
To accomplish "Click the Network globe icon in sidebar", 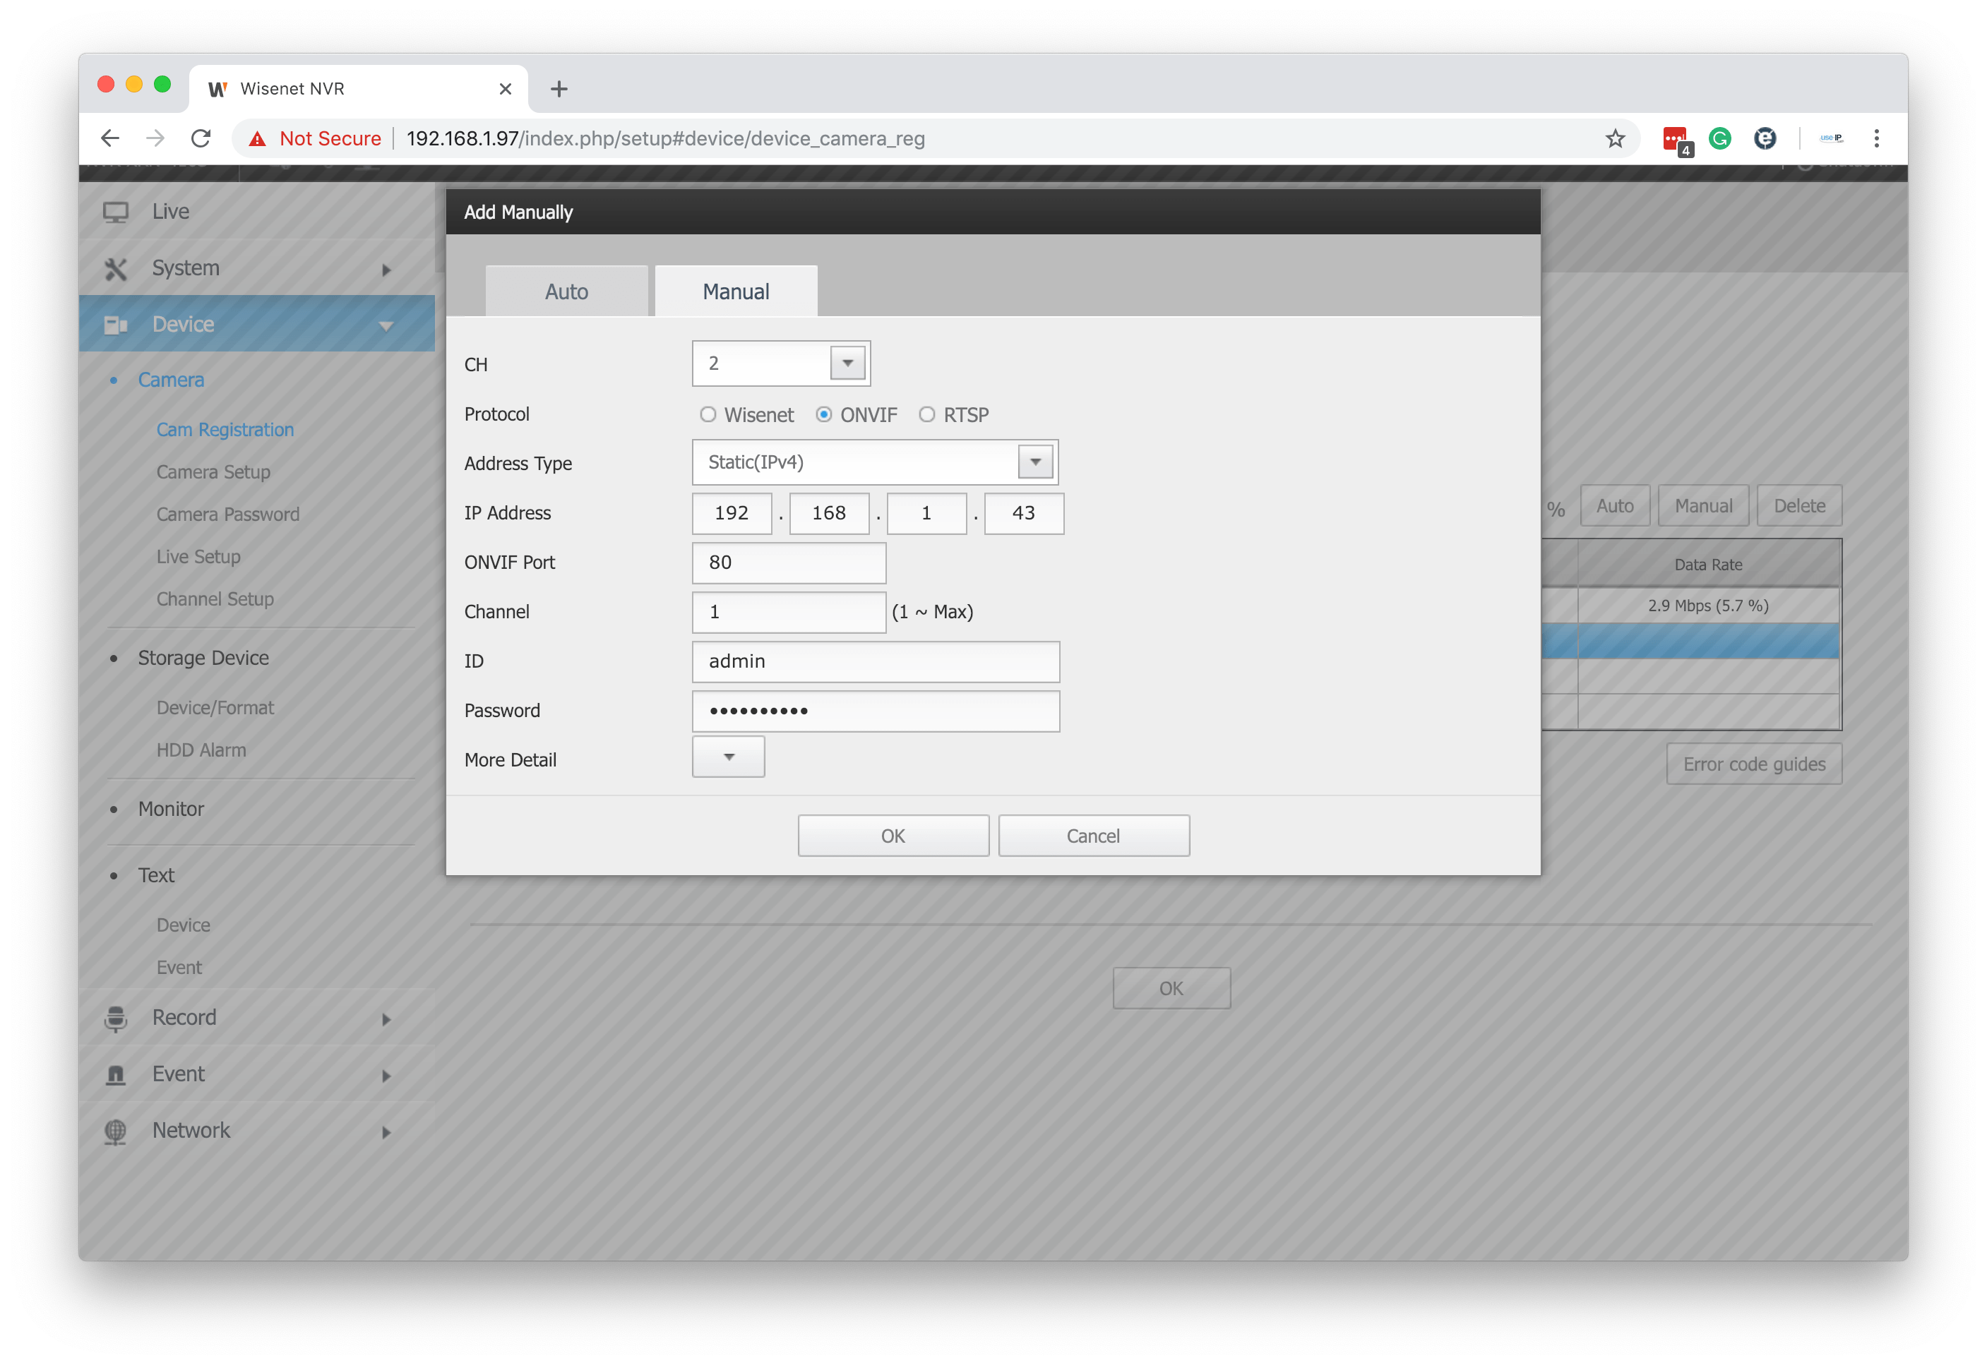I will [116, 1131].
